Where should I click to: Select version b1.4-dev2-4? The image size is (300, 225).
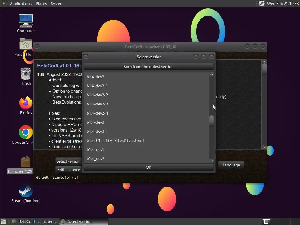[x=146, y=113]
